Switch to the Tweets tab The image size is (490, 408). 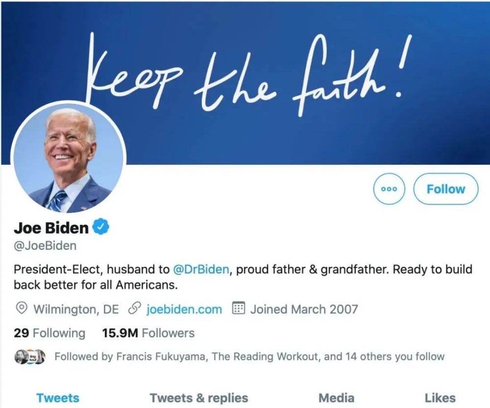[x=58, y=398]
